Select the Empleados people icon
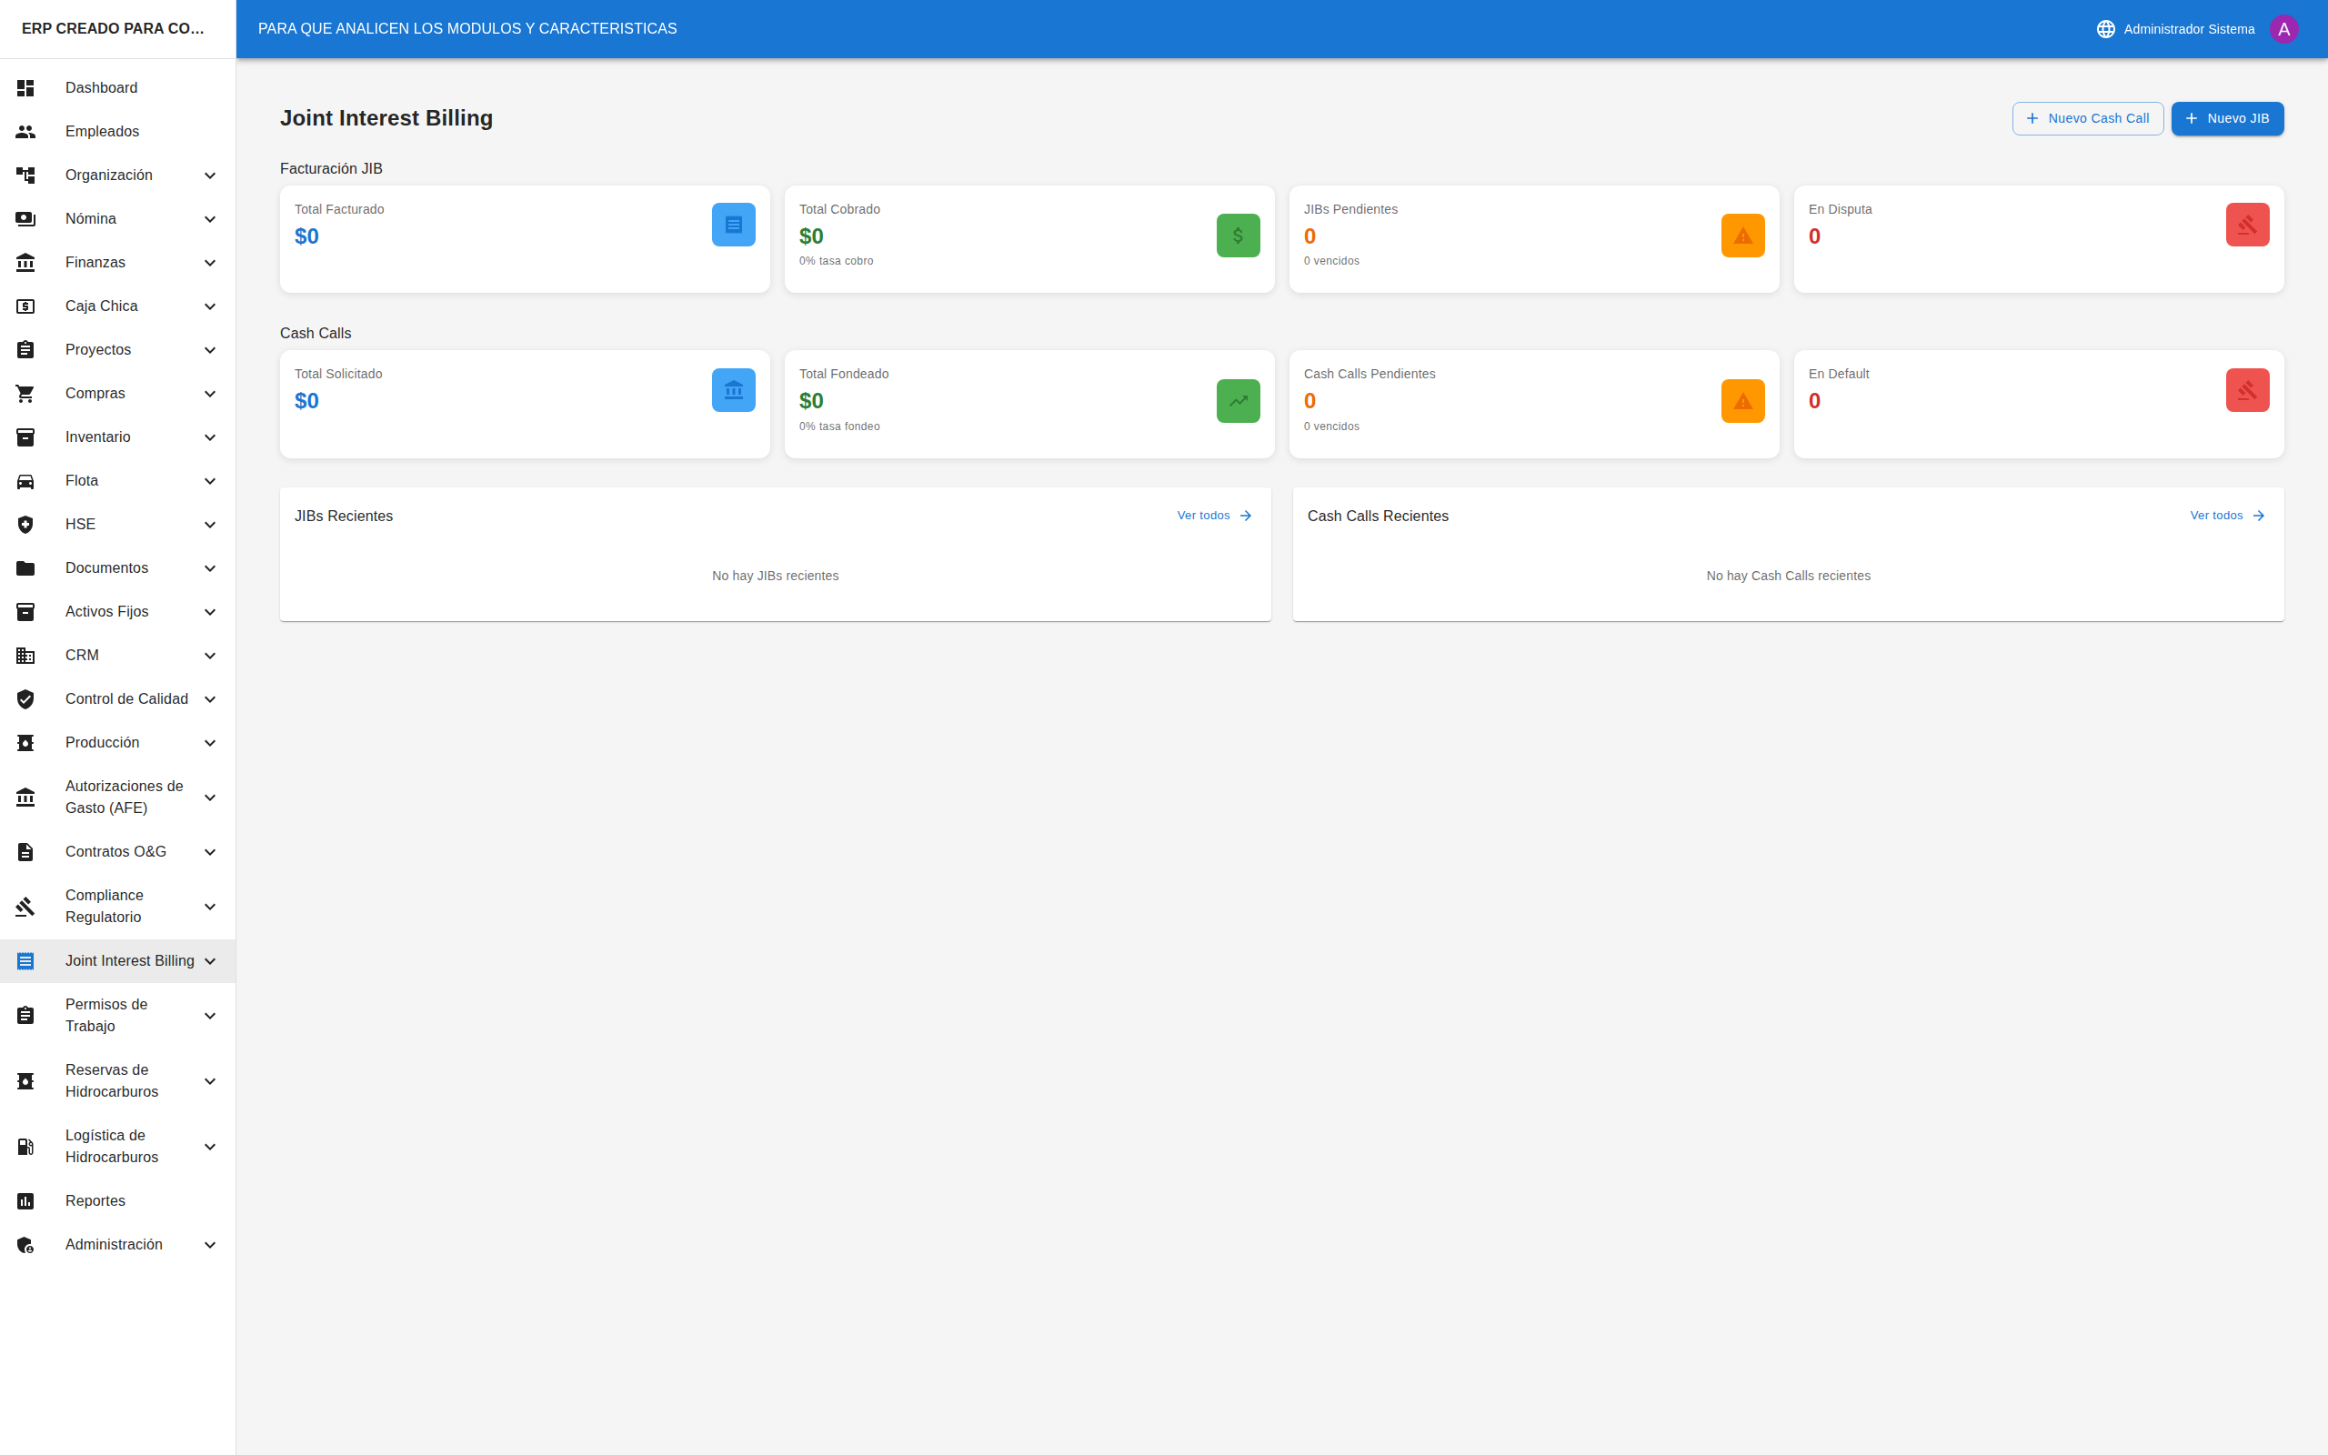The height and width of the screenshot is (1455, 2328). 25,132
